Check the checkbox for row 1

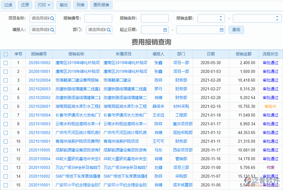point(5,63)
